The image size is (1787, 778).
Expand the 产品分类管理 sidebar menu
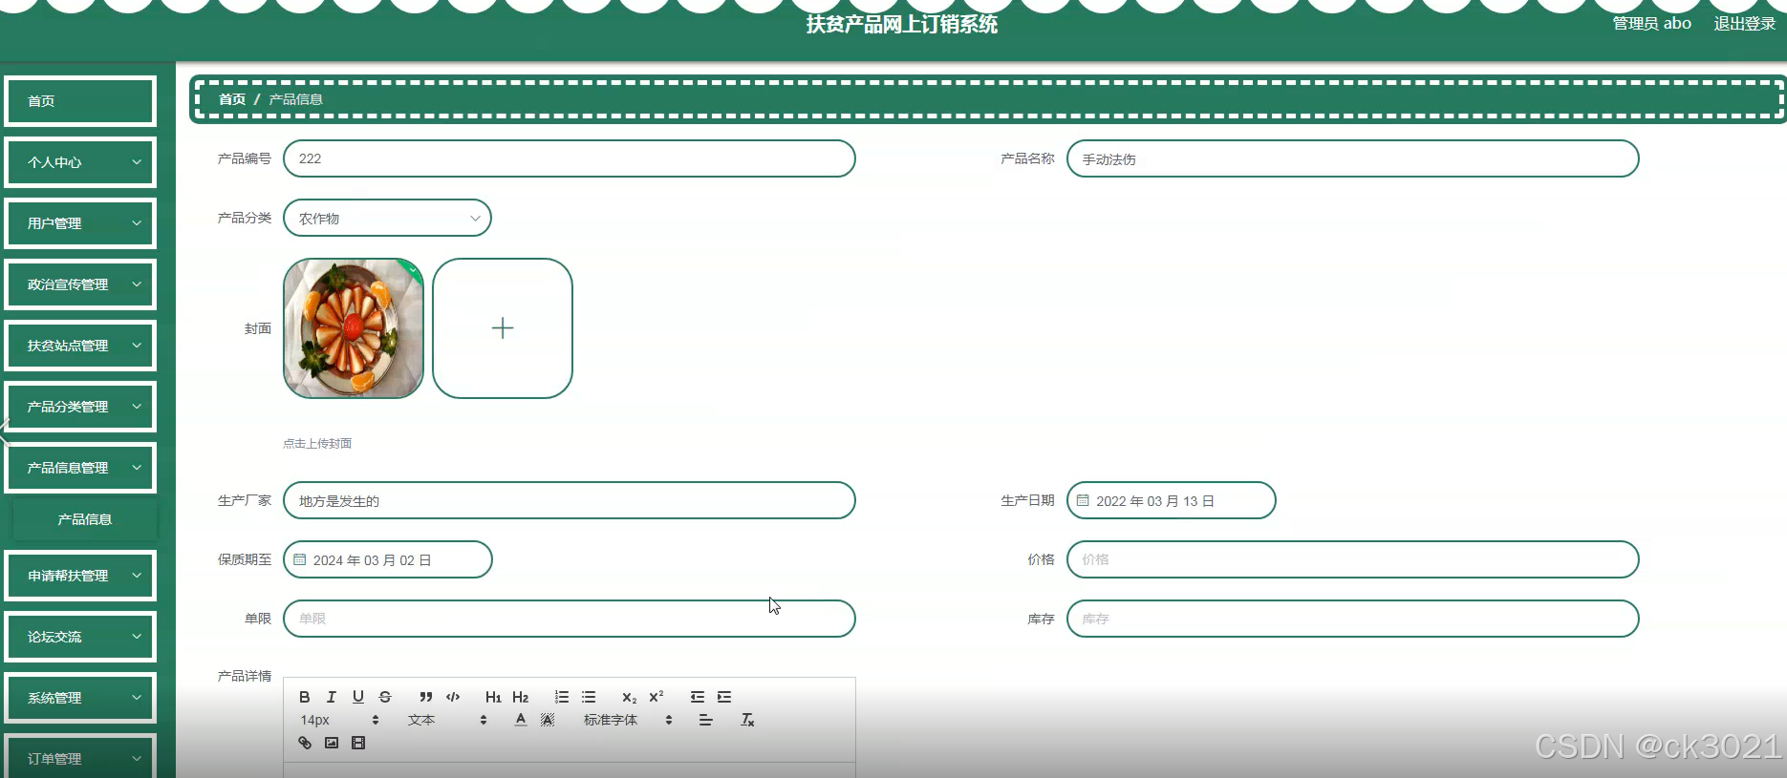80,407
